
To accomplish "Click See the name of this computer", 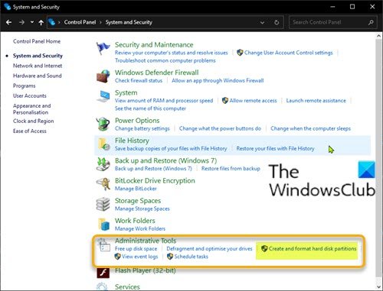I will click(x=150, y=108).
